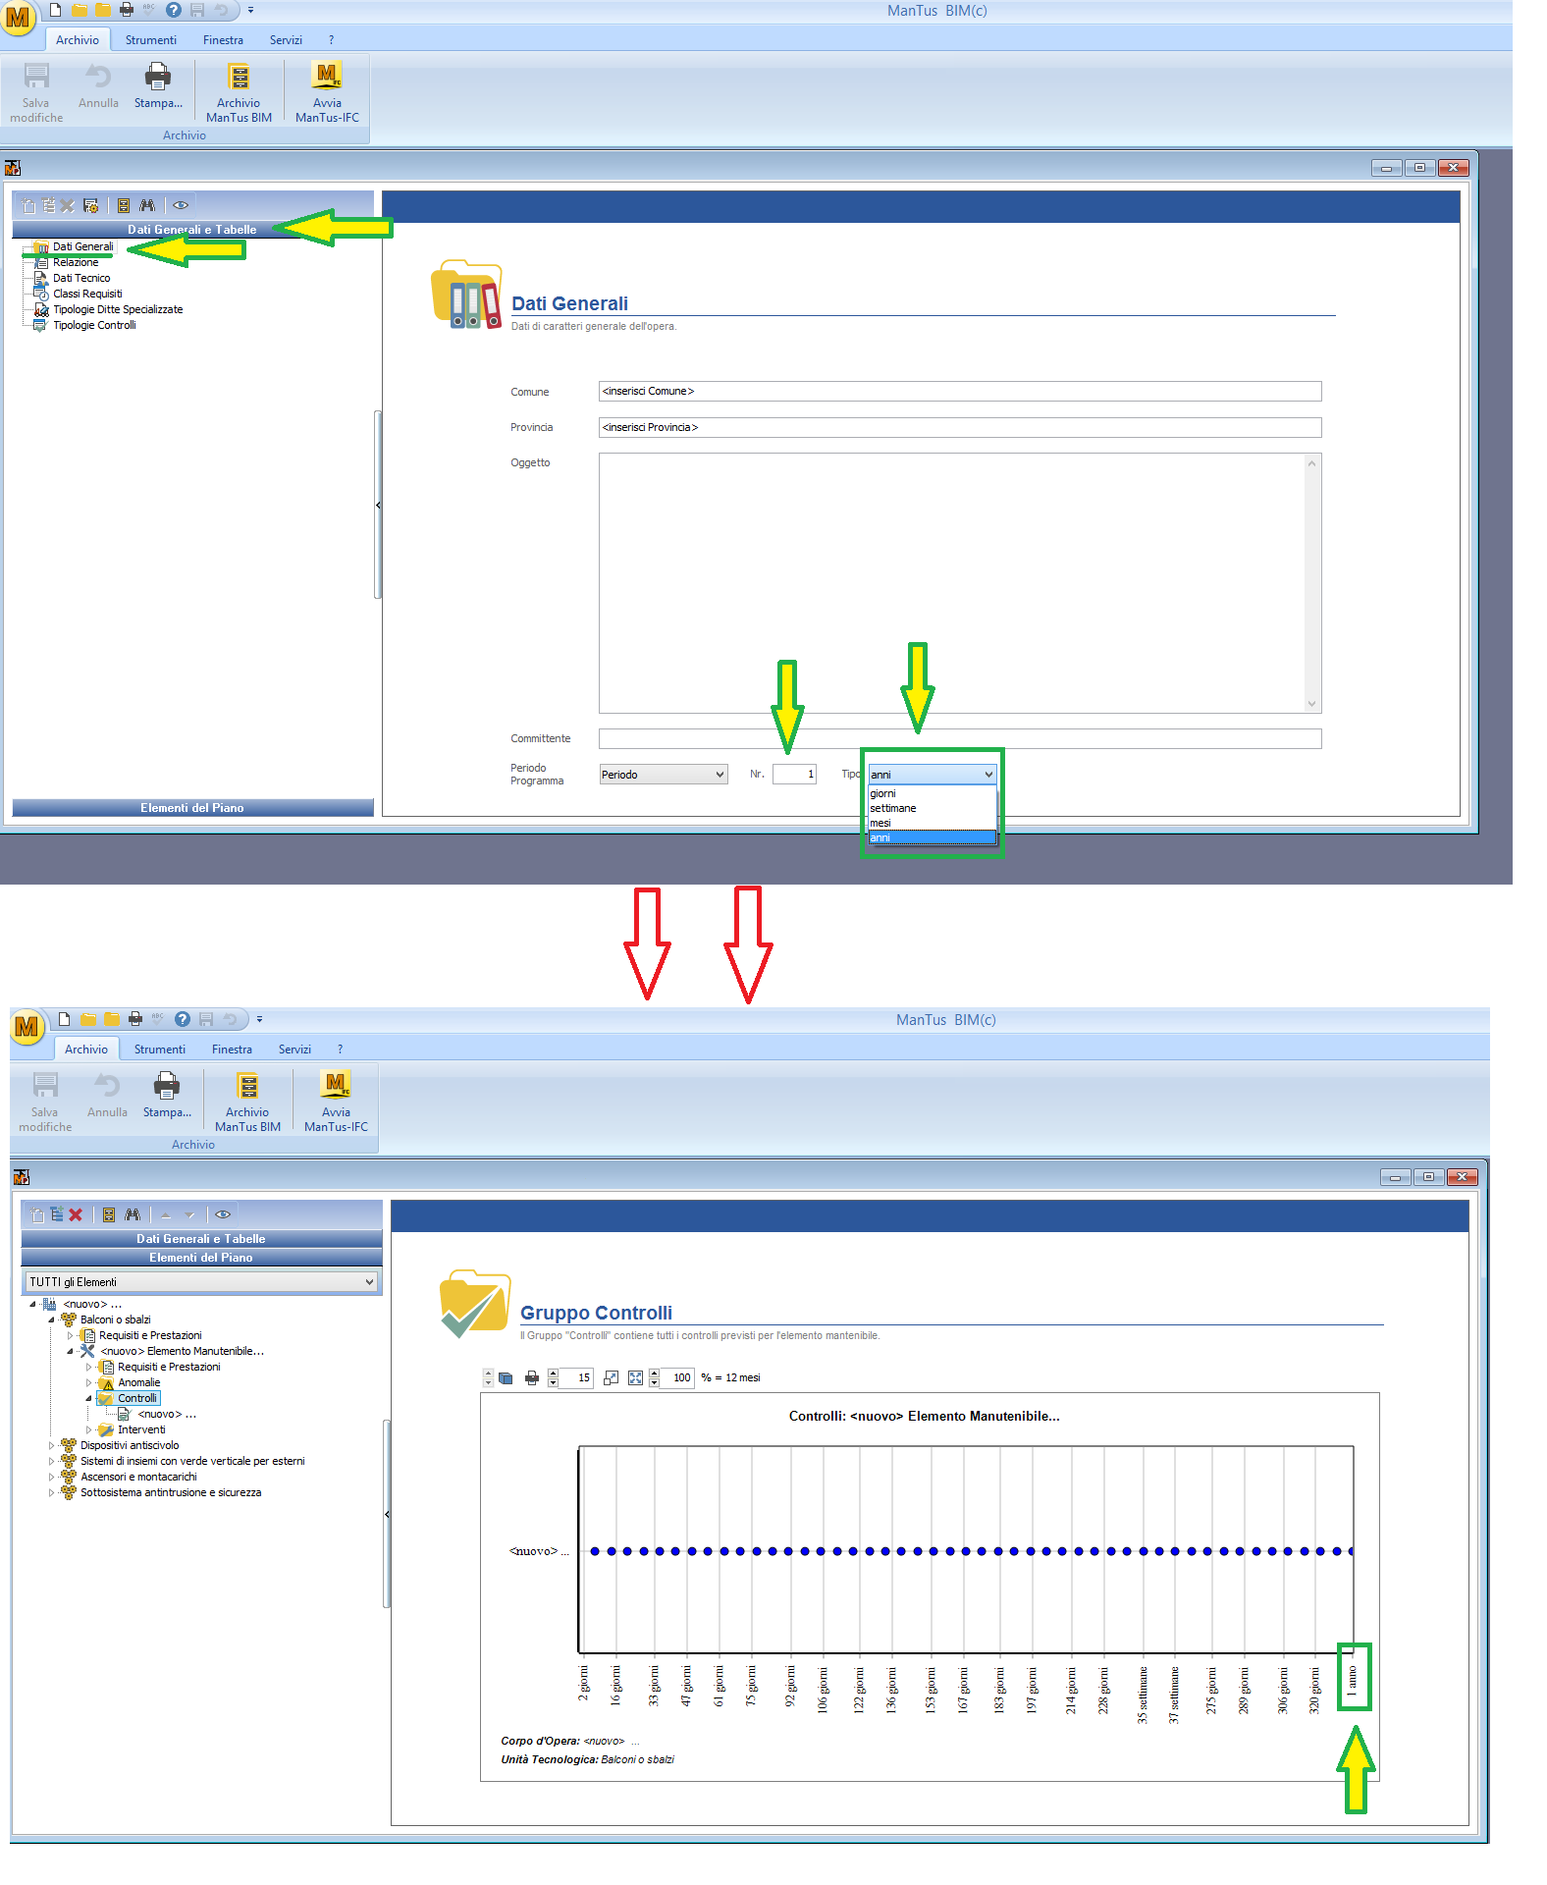The image size is (1547, 1885).
Task: Expand Anomalie tree node
Action: coord(89,1383)
